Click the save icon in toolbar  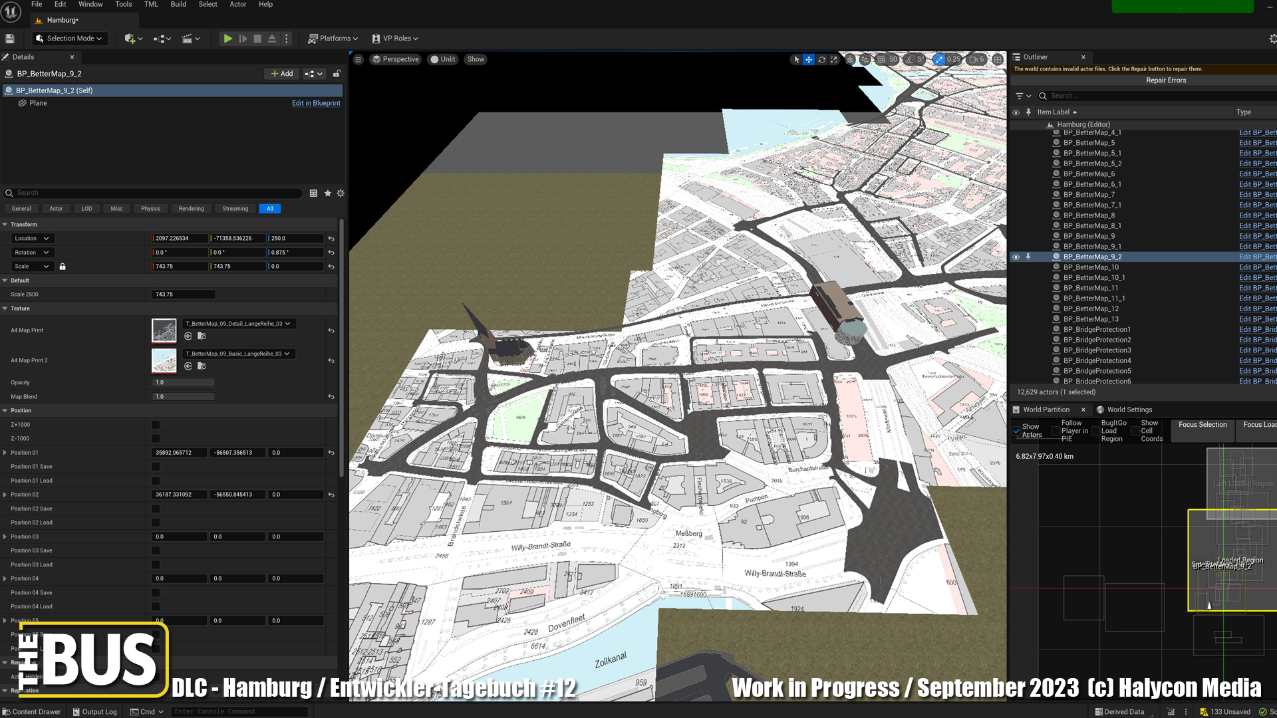10,39
